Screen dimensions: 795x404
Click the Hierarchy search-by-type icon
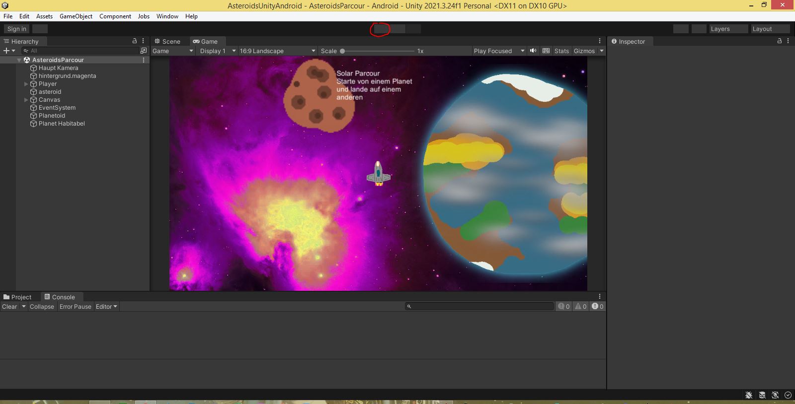click(144, 51)
